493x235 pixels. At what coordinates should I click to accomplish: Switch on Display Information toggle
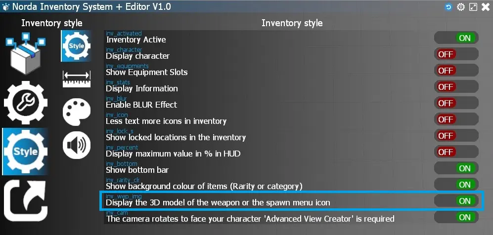[456, 87]
